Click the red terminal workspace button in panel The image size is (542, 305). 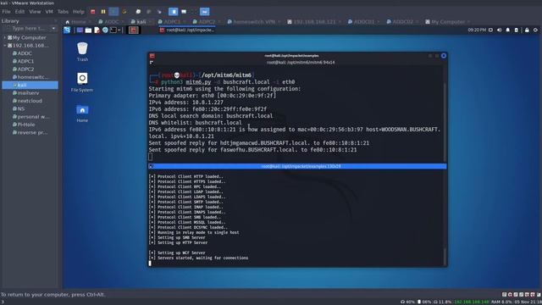[134, 30]
